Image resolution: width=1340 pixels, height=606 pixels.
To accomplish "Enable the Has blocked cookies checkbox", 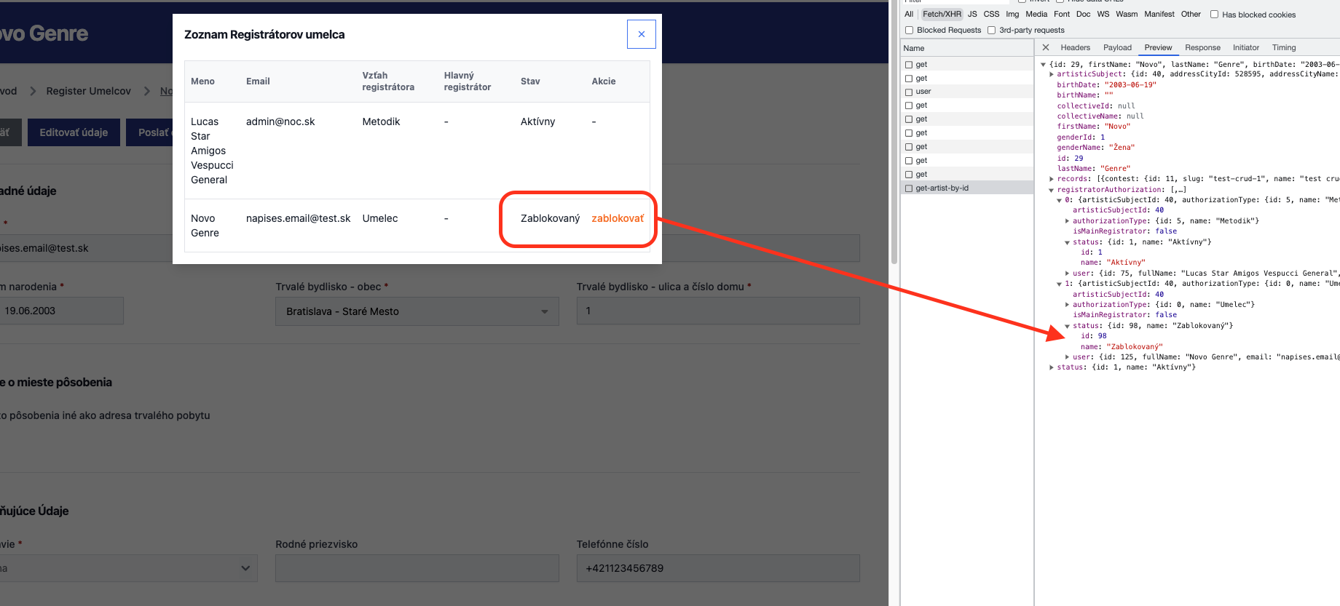I will click(x=1214, y=15).
